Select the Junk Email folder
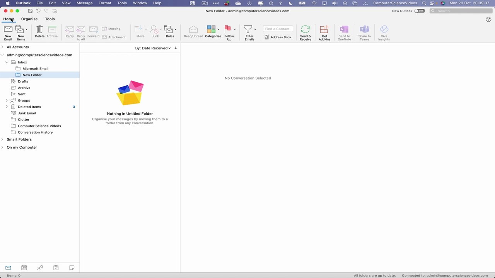Image resolution: width=495 pixels, height=278 pixels. [27, 113]
